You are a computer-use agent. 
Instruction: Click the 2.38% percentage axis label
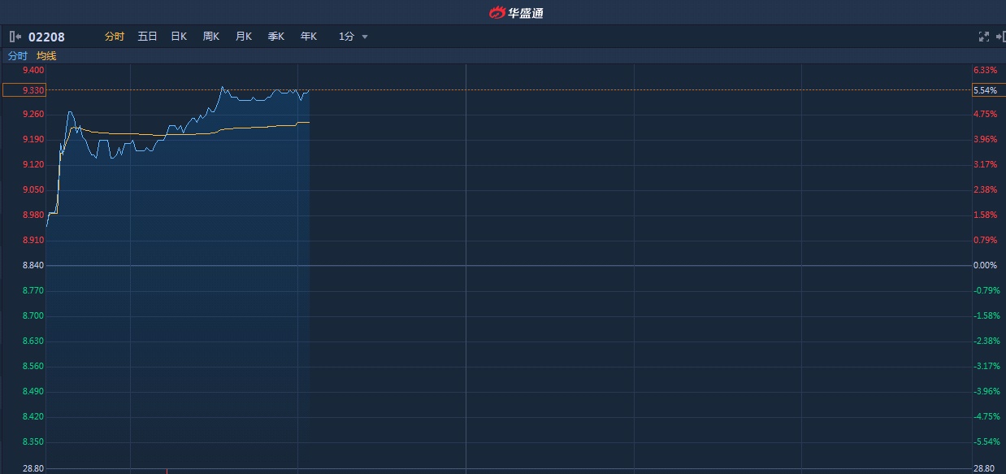coord(985,189)
